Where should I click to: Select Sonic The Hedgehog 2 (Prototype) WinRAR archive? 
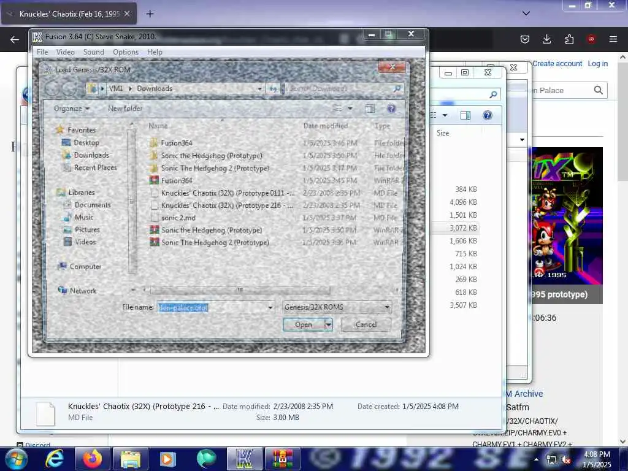210,242
